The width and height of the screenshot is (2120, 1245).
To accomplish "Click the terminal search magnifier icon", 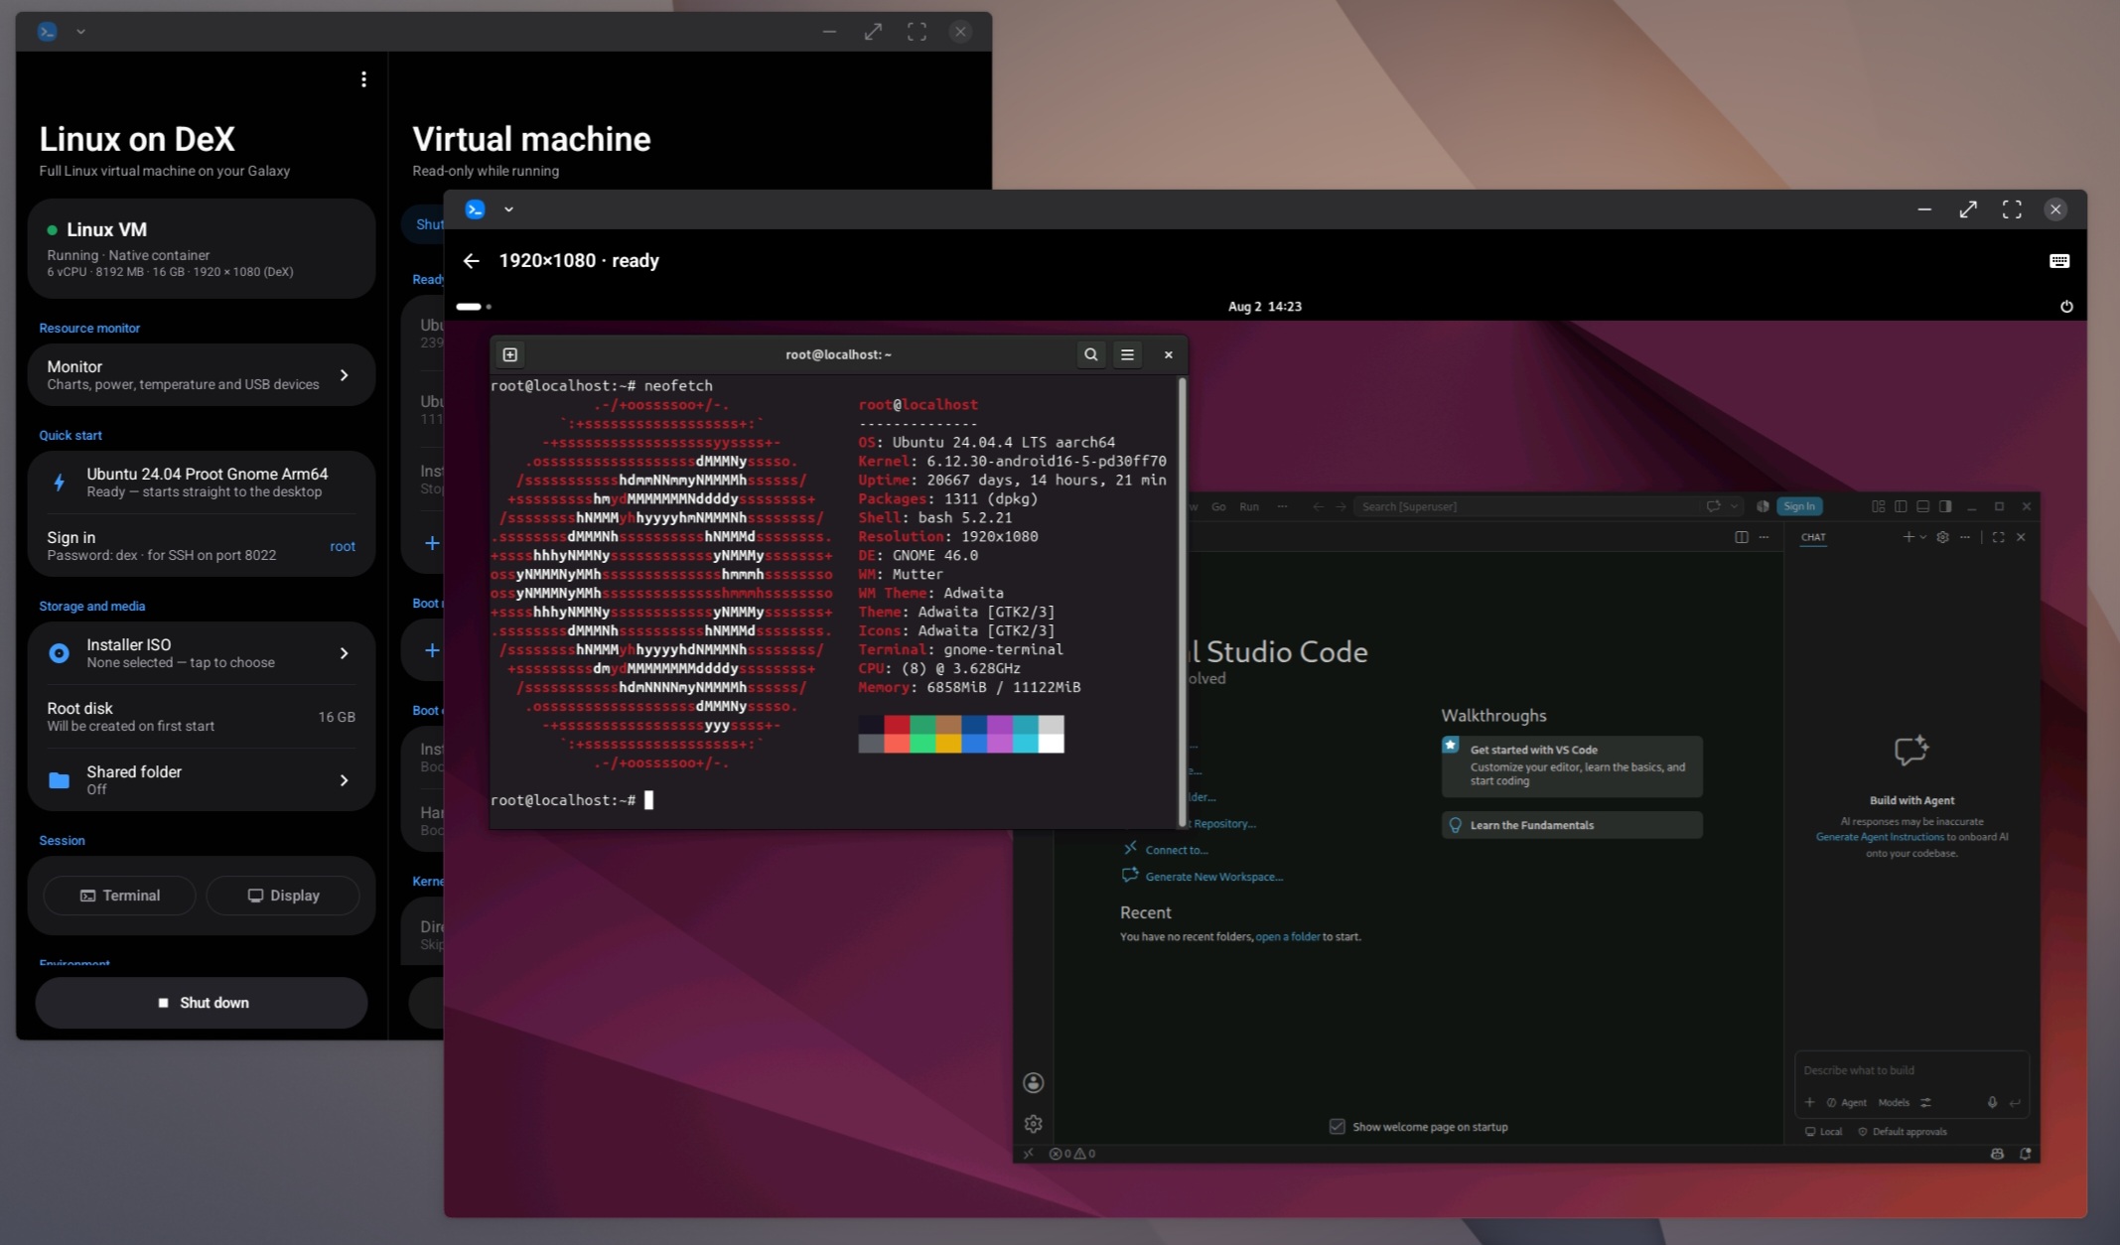I will tap(1090, 354).
